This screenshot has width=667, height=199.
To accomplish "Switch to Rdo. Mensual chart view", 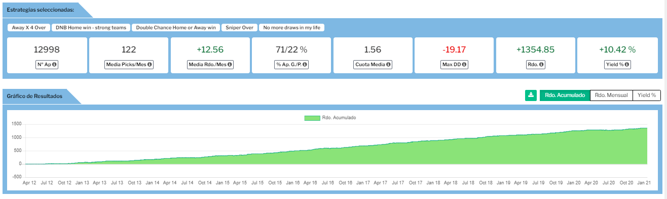I will point(611,95).
